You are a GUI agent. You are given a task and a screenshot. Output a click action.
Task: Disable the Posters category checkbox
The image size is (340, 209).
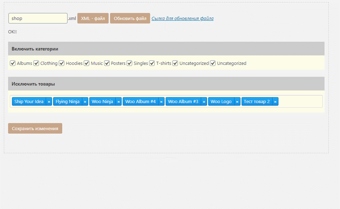[x=107, y=63]
